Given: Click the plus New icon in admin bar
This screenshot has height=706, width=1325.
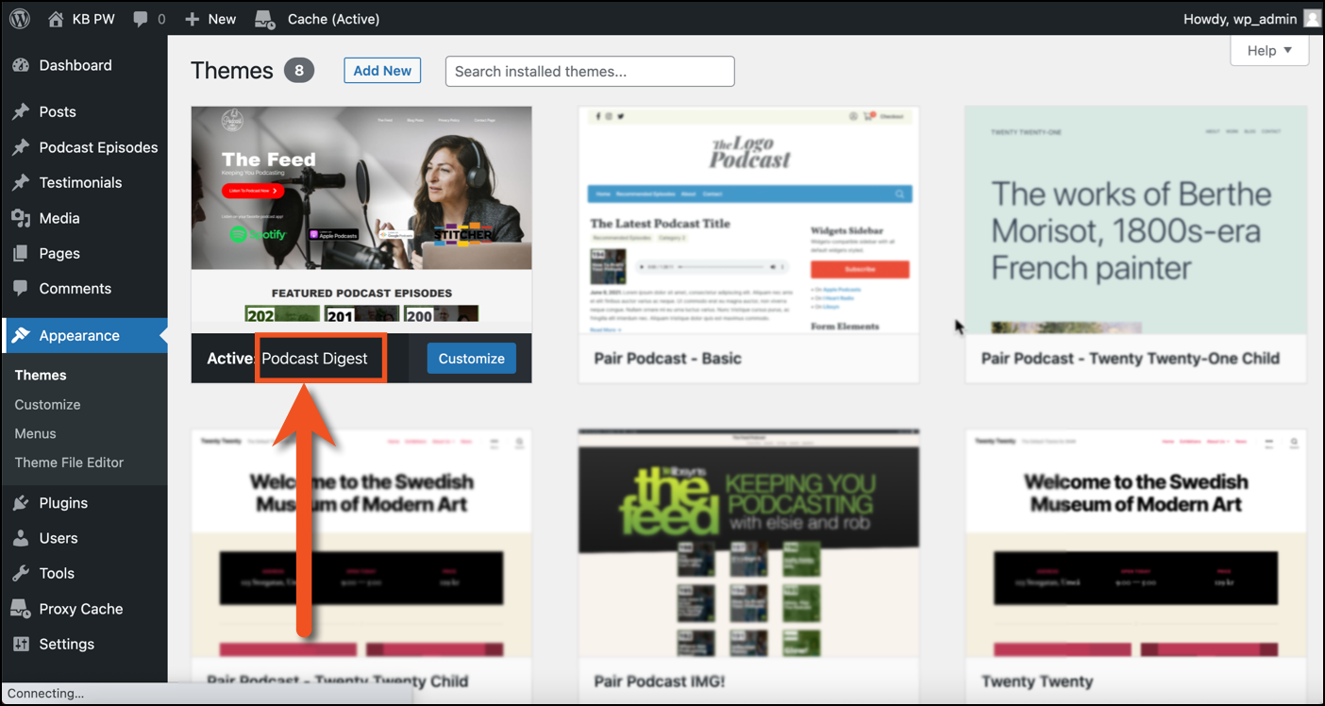Looking at the screenshot, I should (x=193, y=19).
